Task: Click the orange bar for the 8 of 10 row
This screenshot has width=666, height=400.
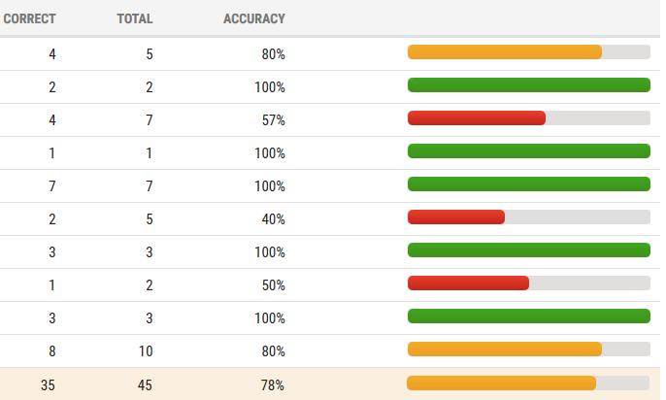Action: point(504,350)
